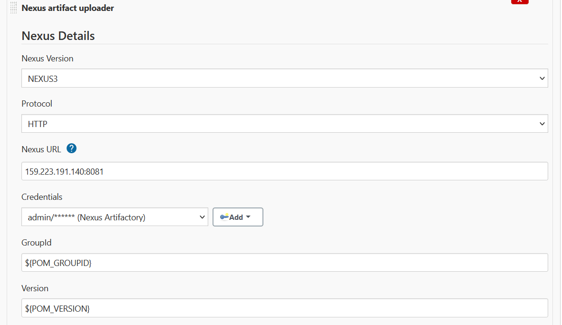Open the Nexus URL help question mark
This screenshot has width=562, height=325.
pos(72,148)
